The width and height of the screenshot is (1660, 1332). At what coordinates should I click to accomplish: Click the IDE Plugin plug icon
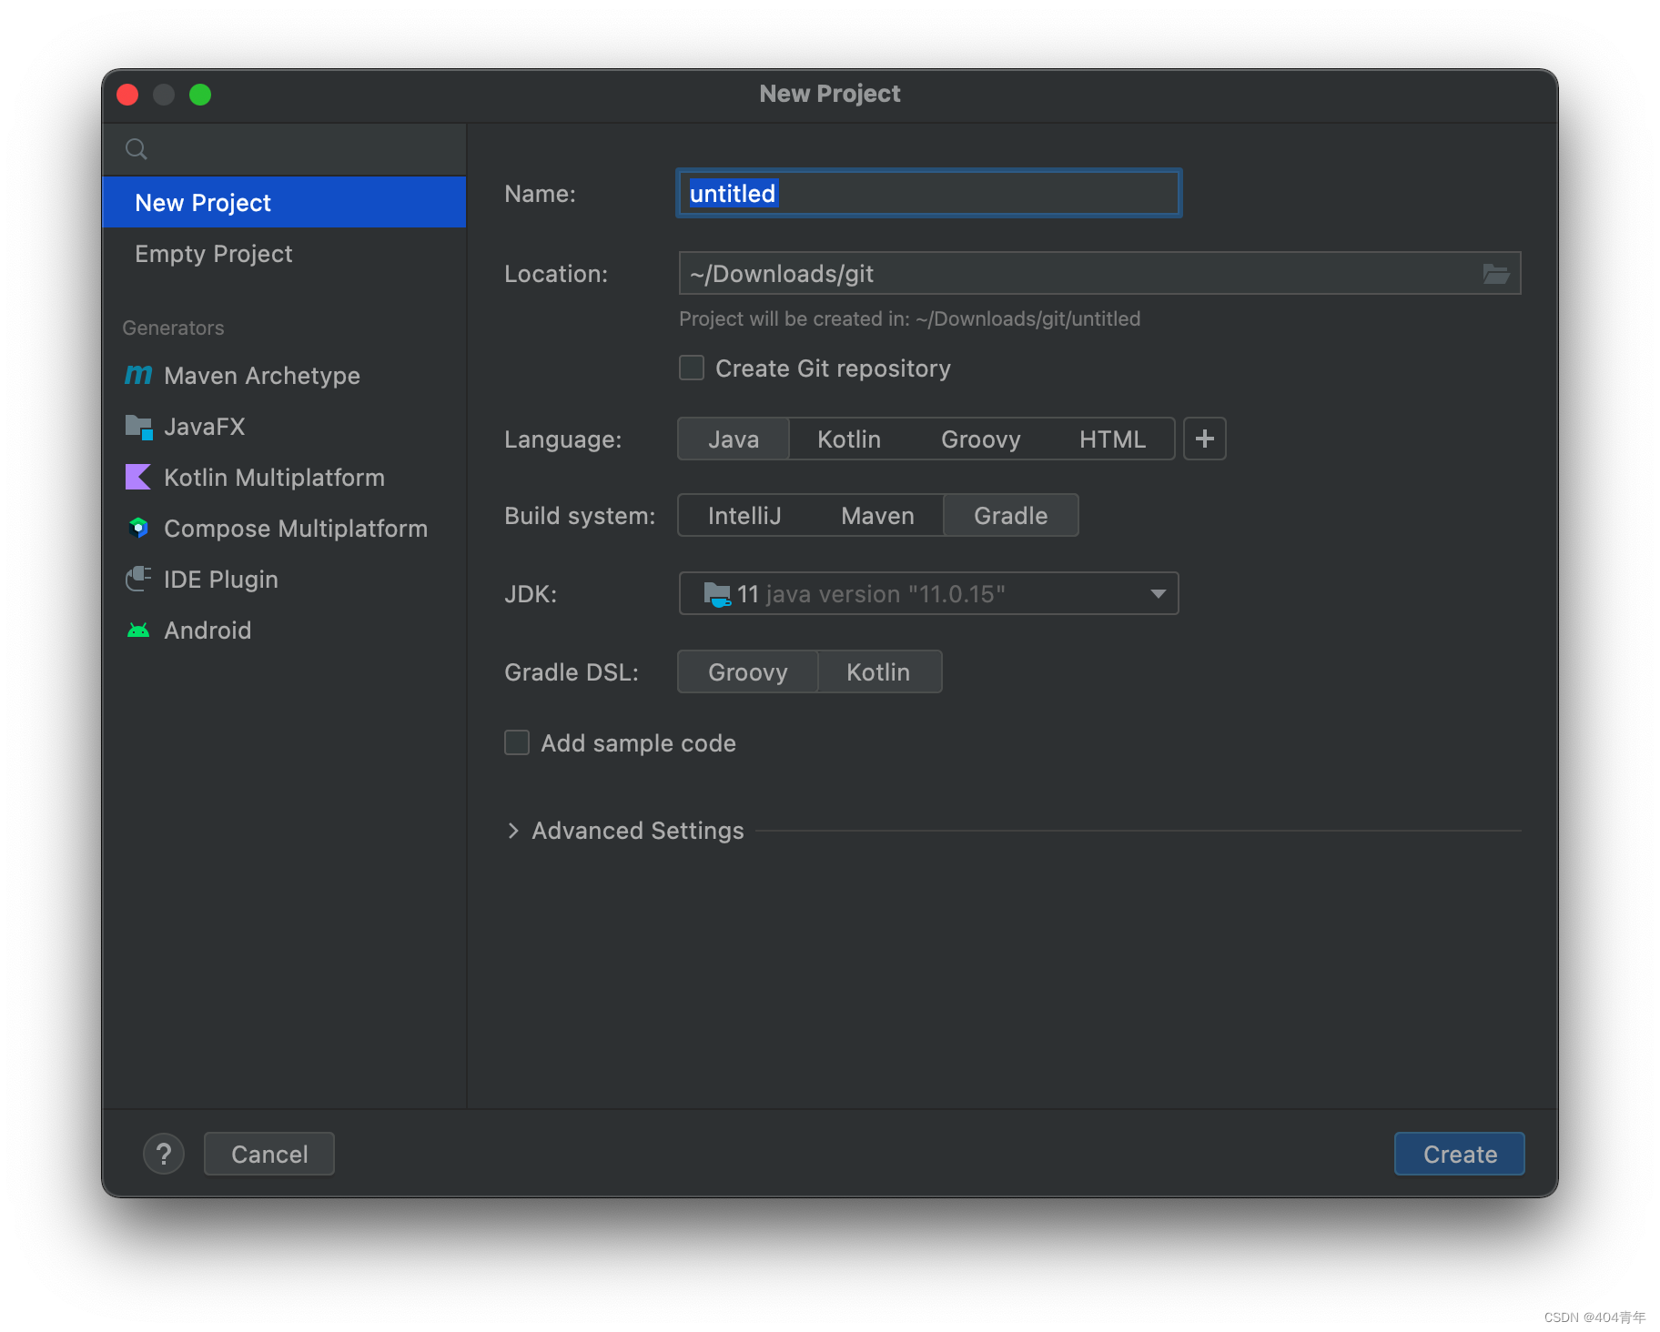pos(138,579)
